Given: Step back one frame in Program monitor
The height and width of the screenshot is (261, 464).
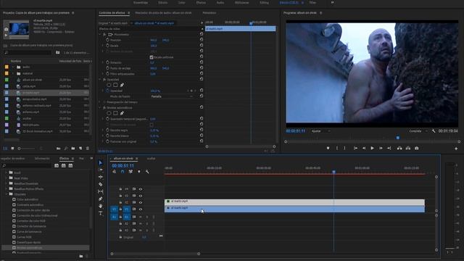Looking at the screenshot, I should pyautogui.click(x=364, y=148).
